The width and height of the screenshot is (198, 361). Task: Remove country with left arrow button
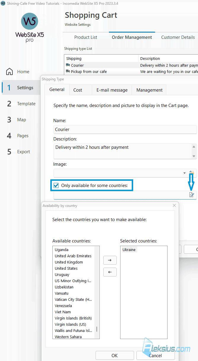(110, 272)
